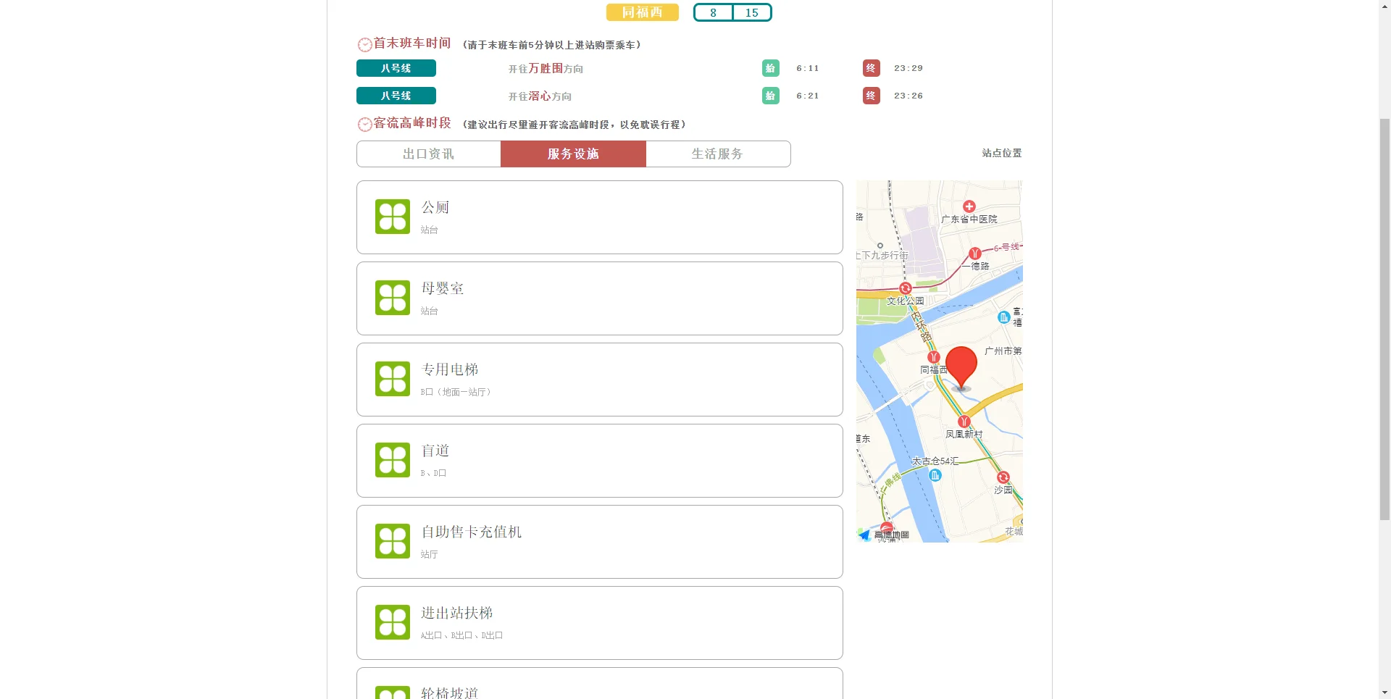Click the line number 8 badge
1391x699 pixels.
(713, 12)
